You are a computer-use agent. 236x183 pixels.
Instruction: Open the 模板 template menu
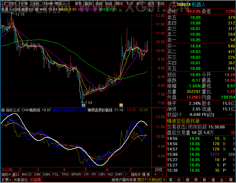(146, 174)
